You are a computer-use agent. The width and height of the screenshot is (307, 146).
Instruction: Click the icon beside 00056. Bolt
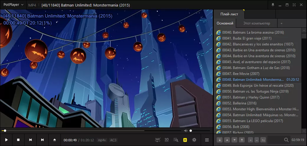218,127
